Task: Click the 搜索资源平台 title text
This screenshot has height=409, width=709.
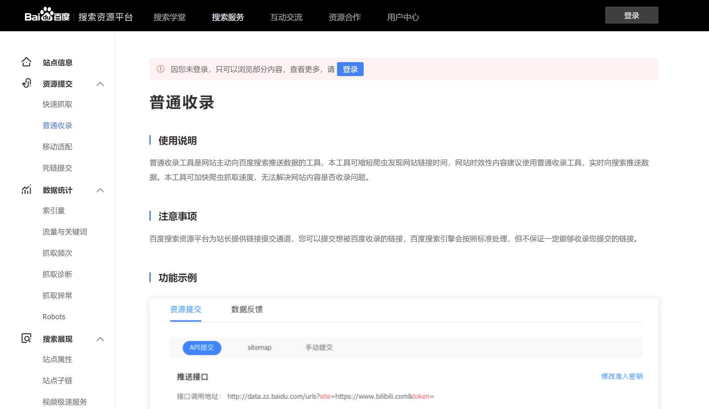Action: (105, 17)
